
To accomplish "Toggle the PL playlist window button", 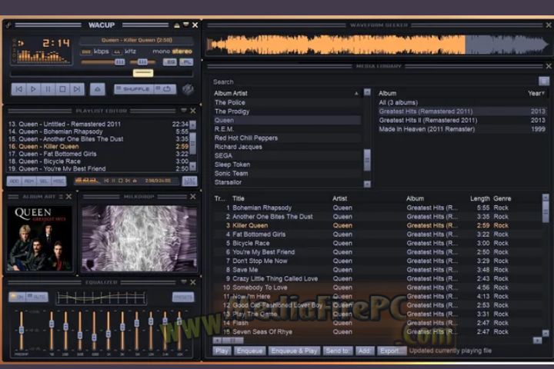I will [186, 62].
